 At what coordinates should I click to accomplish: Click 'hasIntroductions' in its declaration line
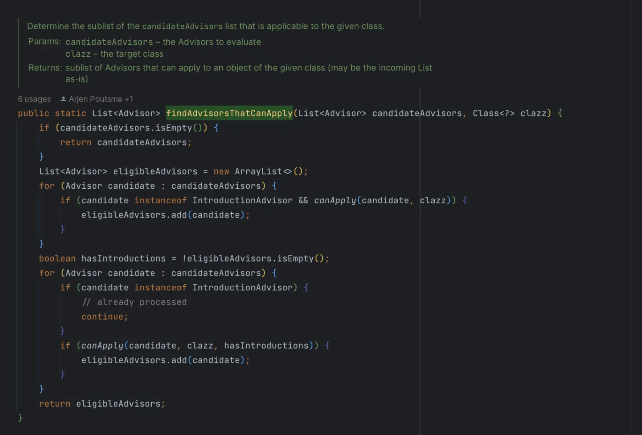point(123,259)
